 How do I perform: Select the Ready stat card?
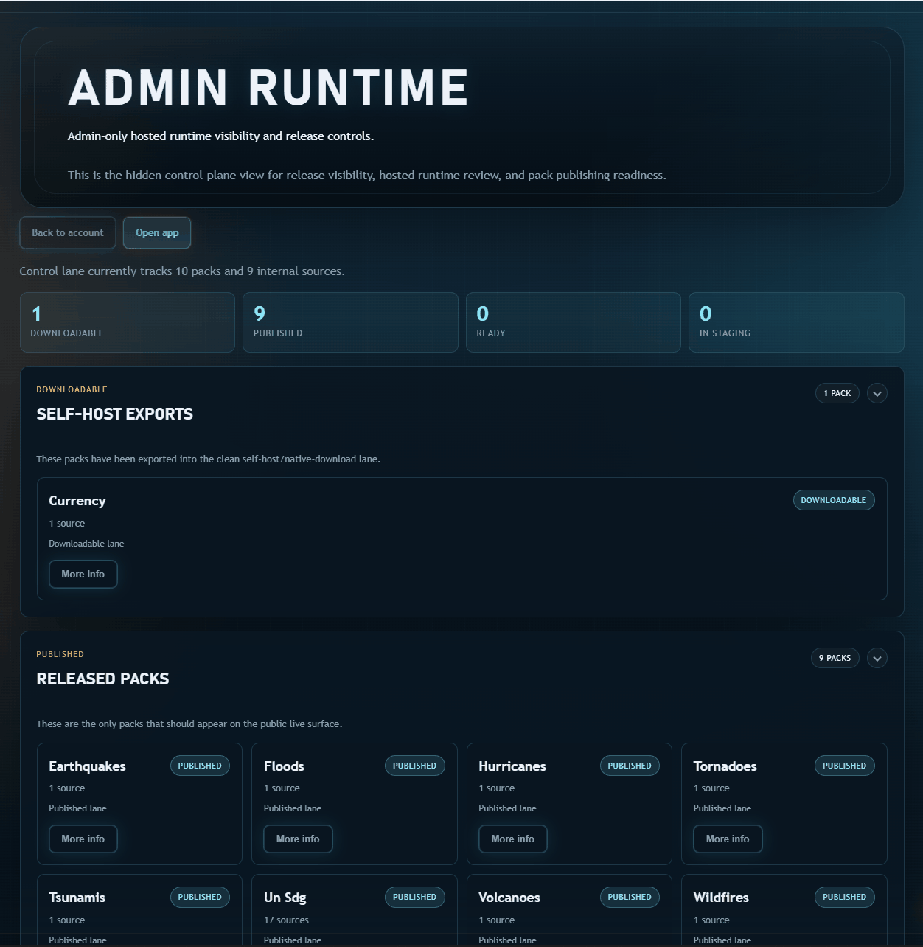[573, 322]
